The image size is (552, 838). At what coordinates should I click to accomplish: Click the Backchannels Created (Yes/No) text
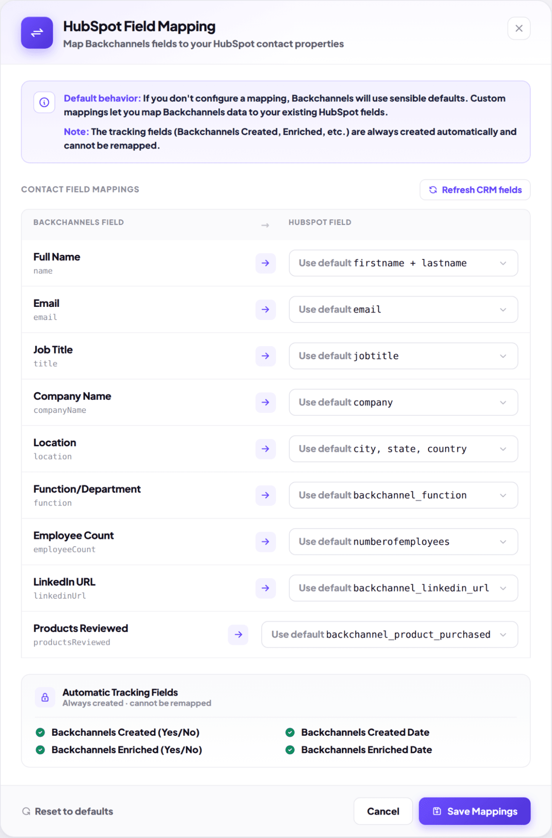[125, 733]
